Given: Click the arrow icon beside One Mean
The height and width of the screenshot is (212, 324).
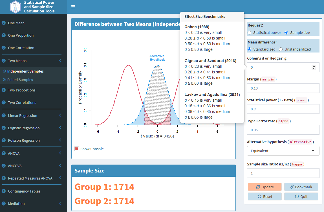Looking at the screenshot, I should (4, 23).
